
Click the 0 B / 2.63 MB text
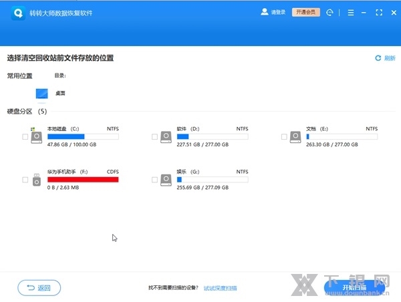click(63, 188)
